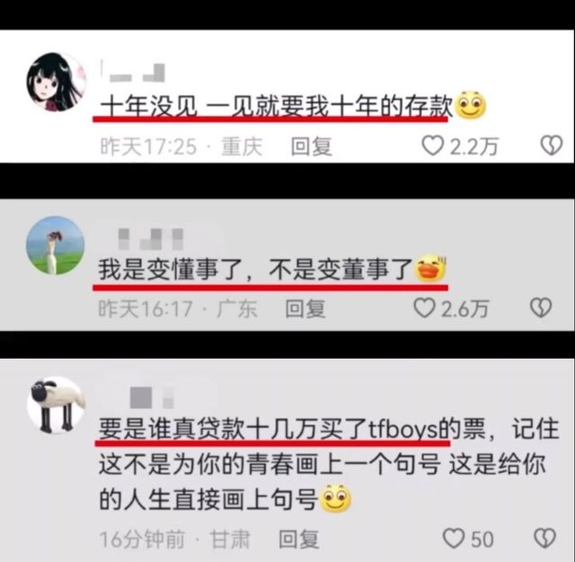Like the 甘肃 comment with 50 likes
575x562 pixels.
[x=454, y=538]
